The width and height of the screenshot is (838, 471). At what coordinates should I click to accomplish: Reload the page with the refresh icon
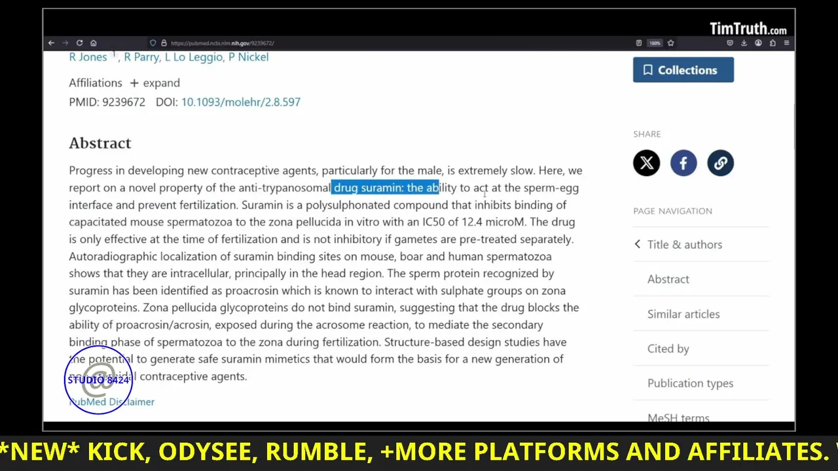79,43
